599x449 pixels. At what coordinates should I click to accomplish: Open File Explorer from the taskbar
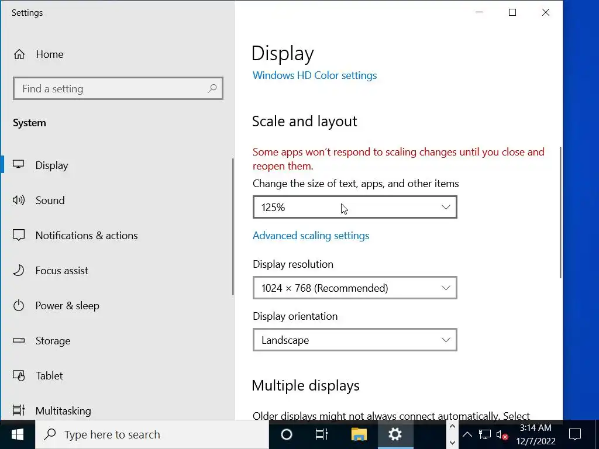coord(359,434)
